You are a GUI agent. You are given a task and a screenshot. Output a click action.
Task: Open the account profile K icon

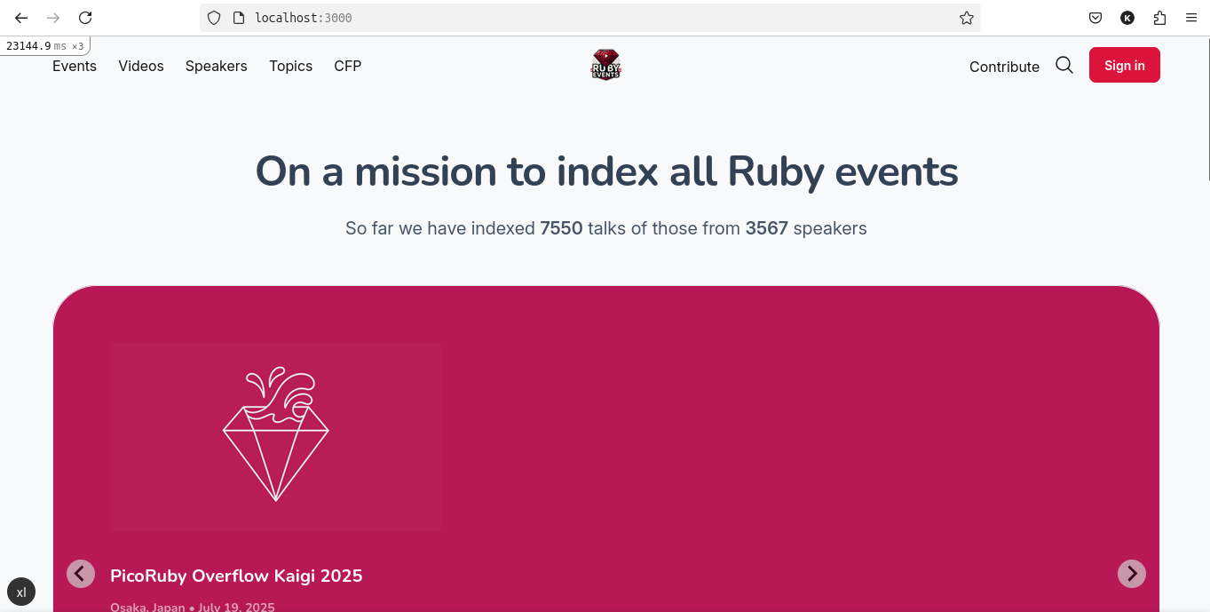(x=1127, y=18)
